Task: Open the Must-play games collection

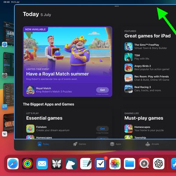Action: pyautogui.click(x=144, y=118)
